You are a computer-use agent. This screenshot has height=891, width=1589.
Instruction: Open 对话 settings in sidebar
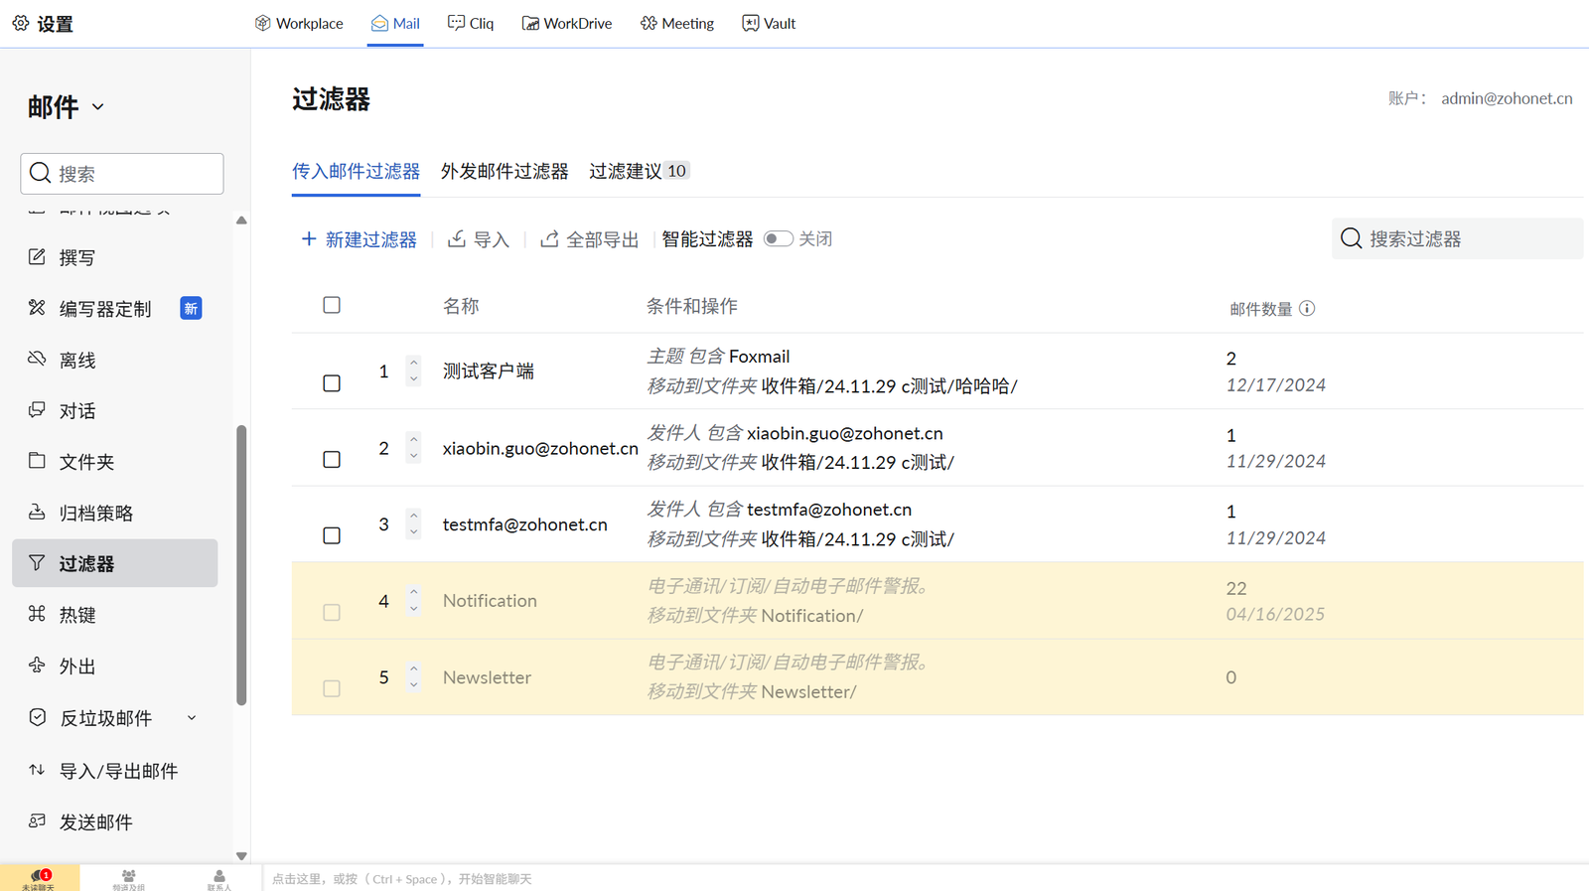point(115,410)
